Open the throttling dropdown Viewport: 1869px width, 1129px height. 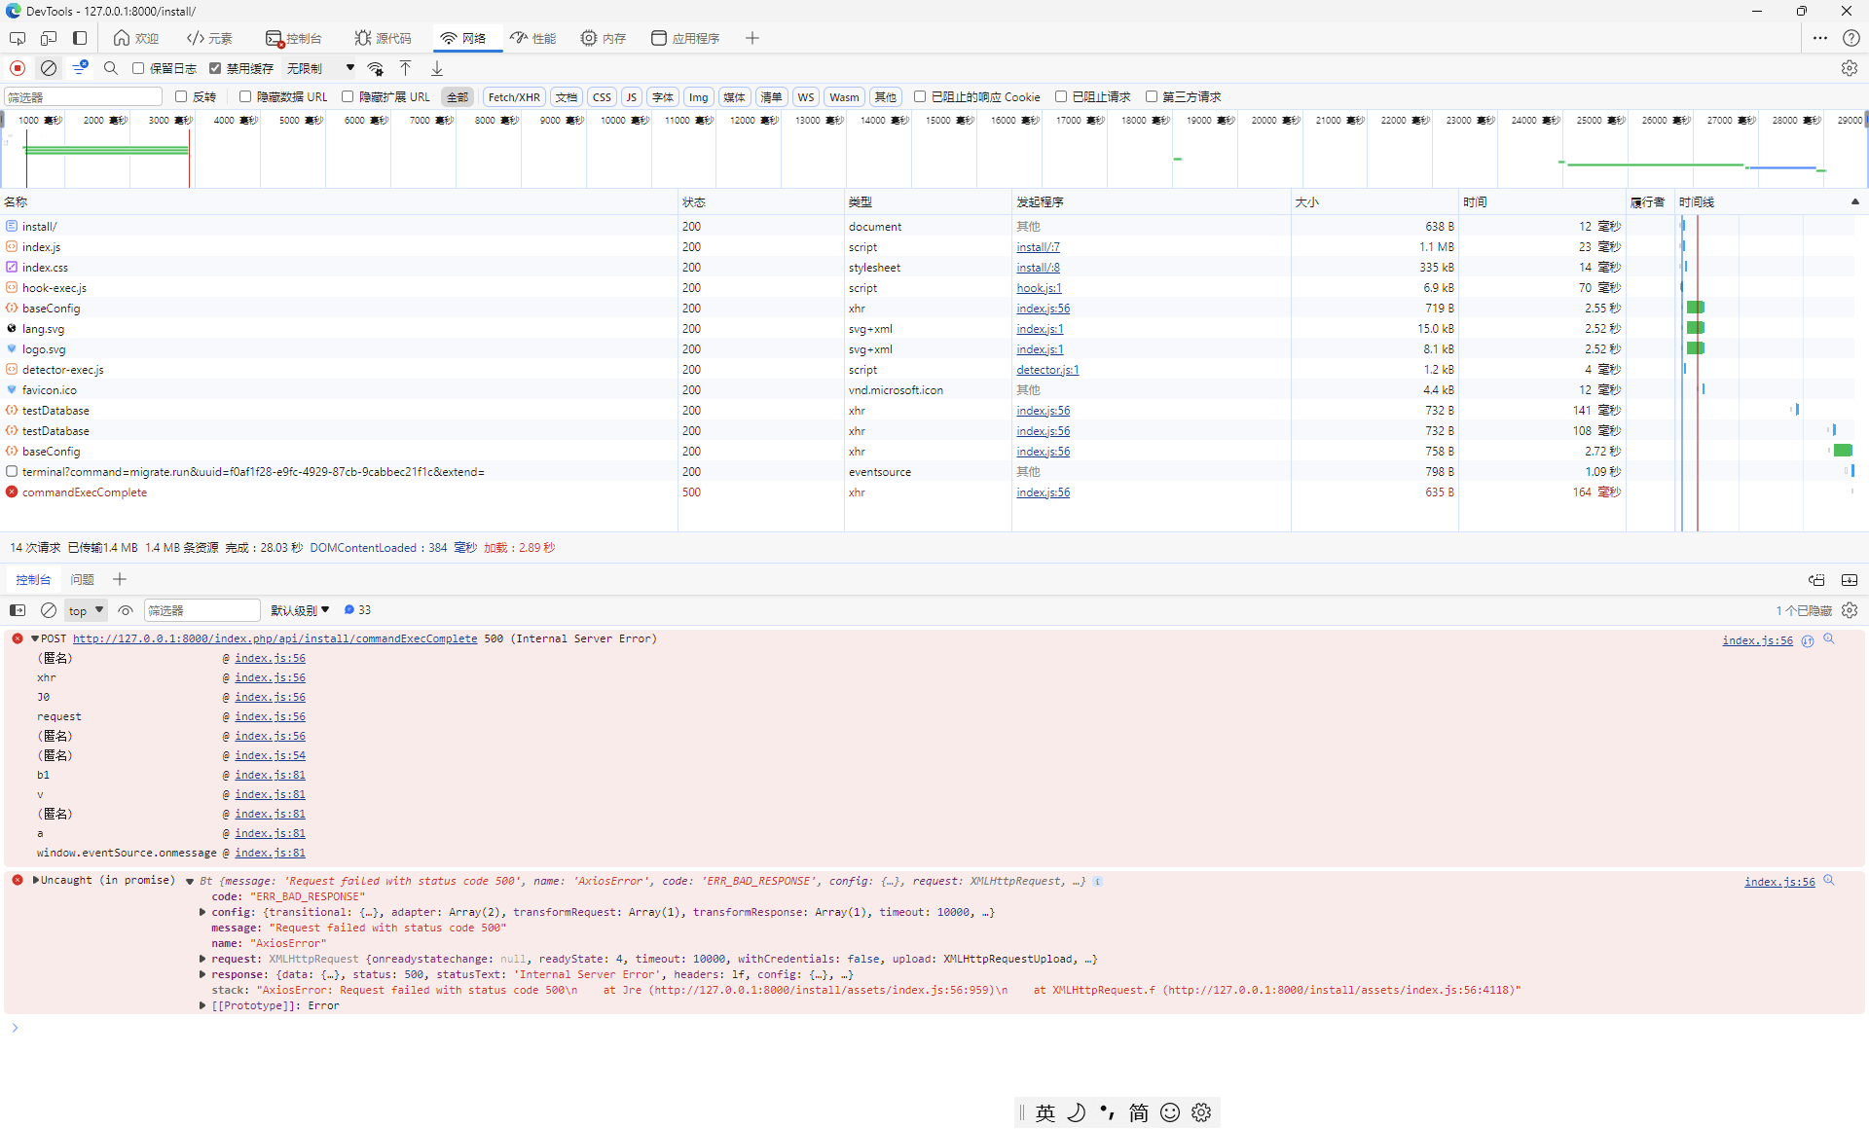coord(320,68)
